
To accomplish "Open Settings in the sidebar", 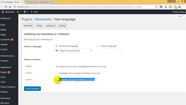I will point(4,92).
